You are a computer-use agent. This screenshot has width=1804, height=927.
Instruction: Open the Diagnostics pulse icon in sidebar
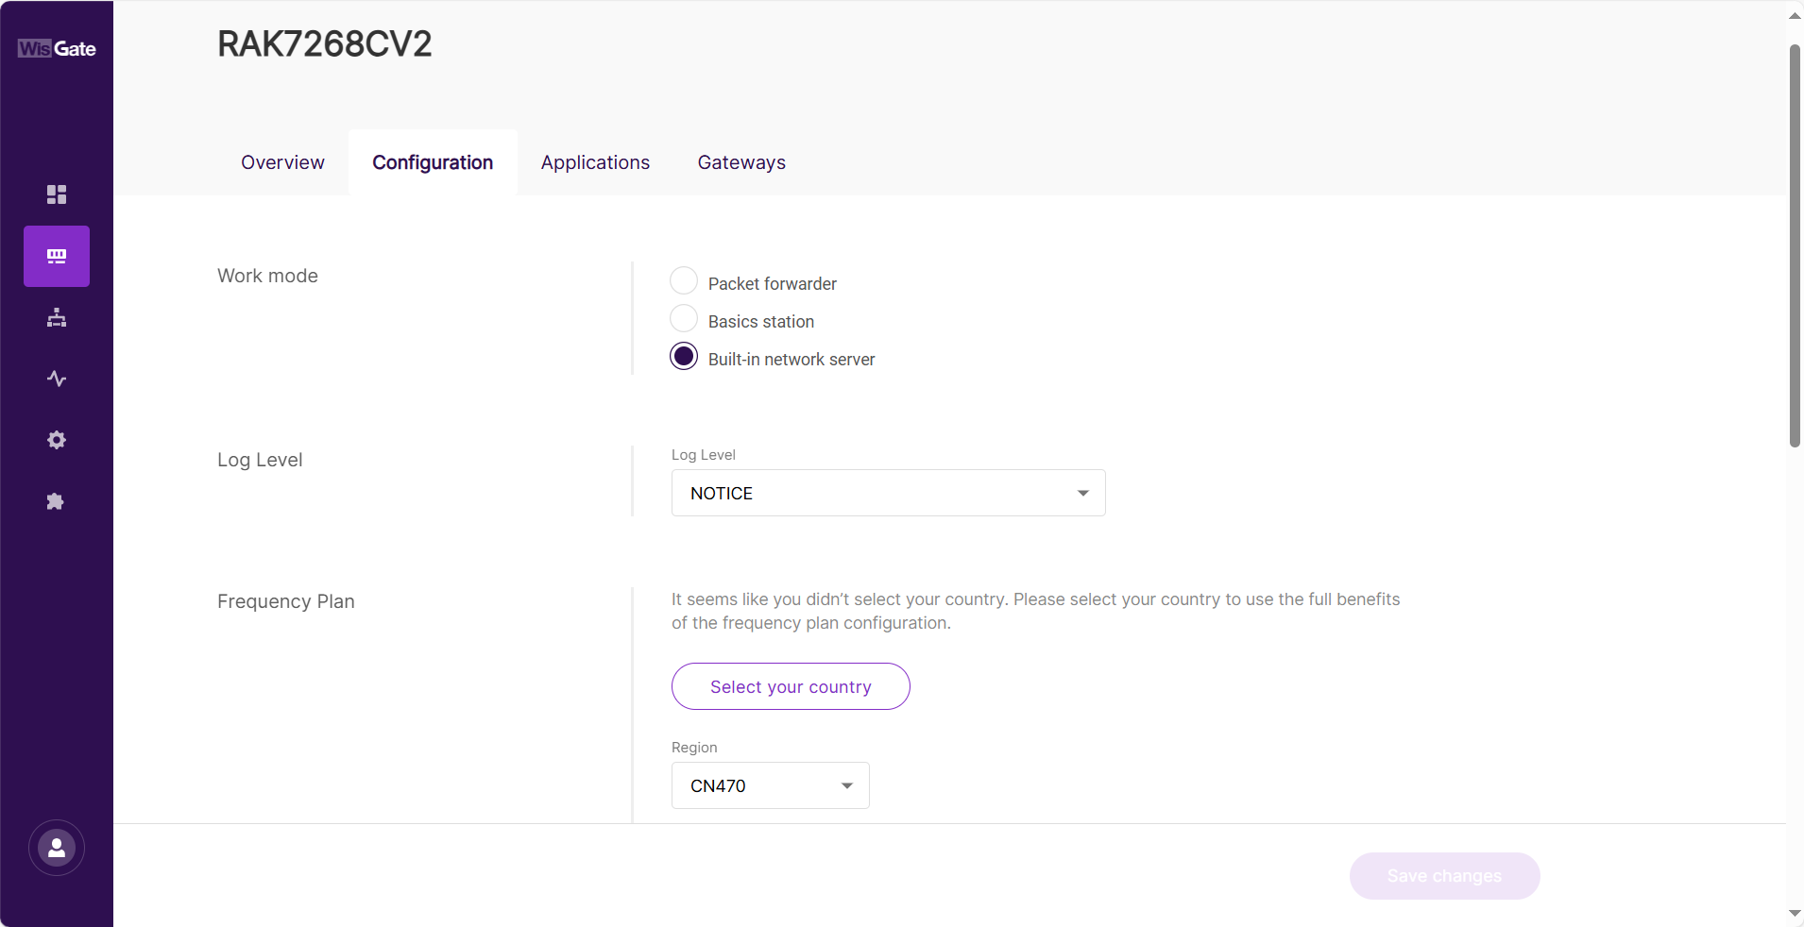(x=57, y=379)
